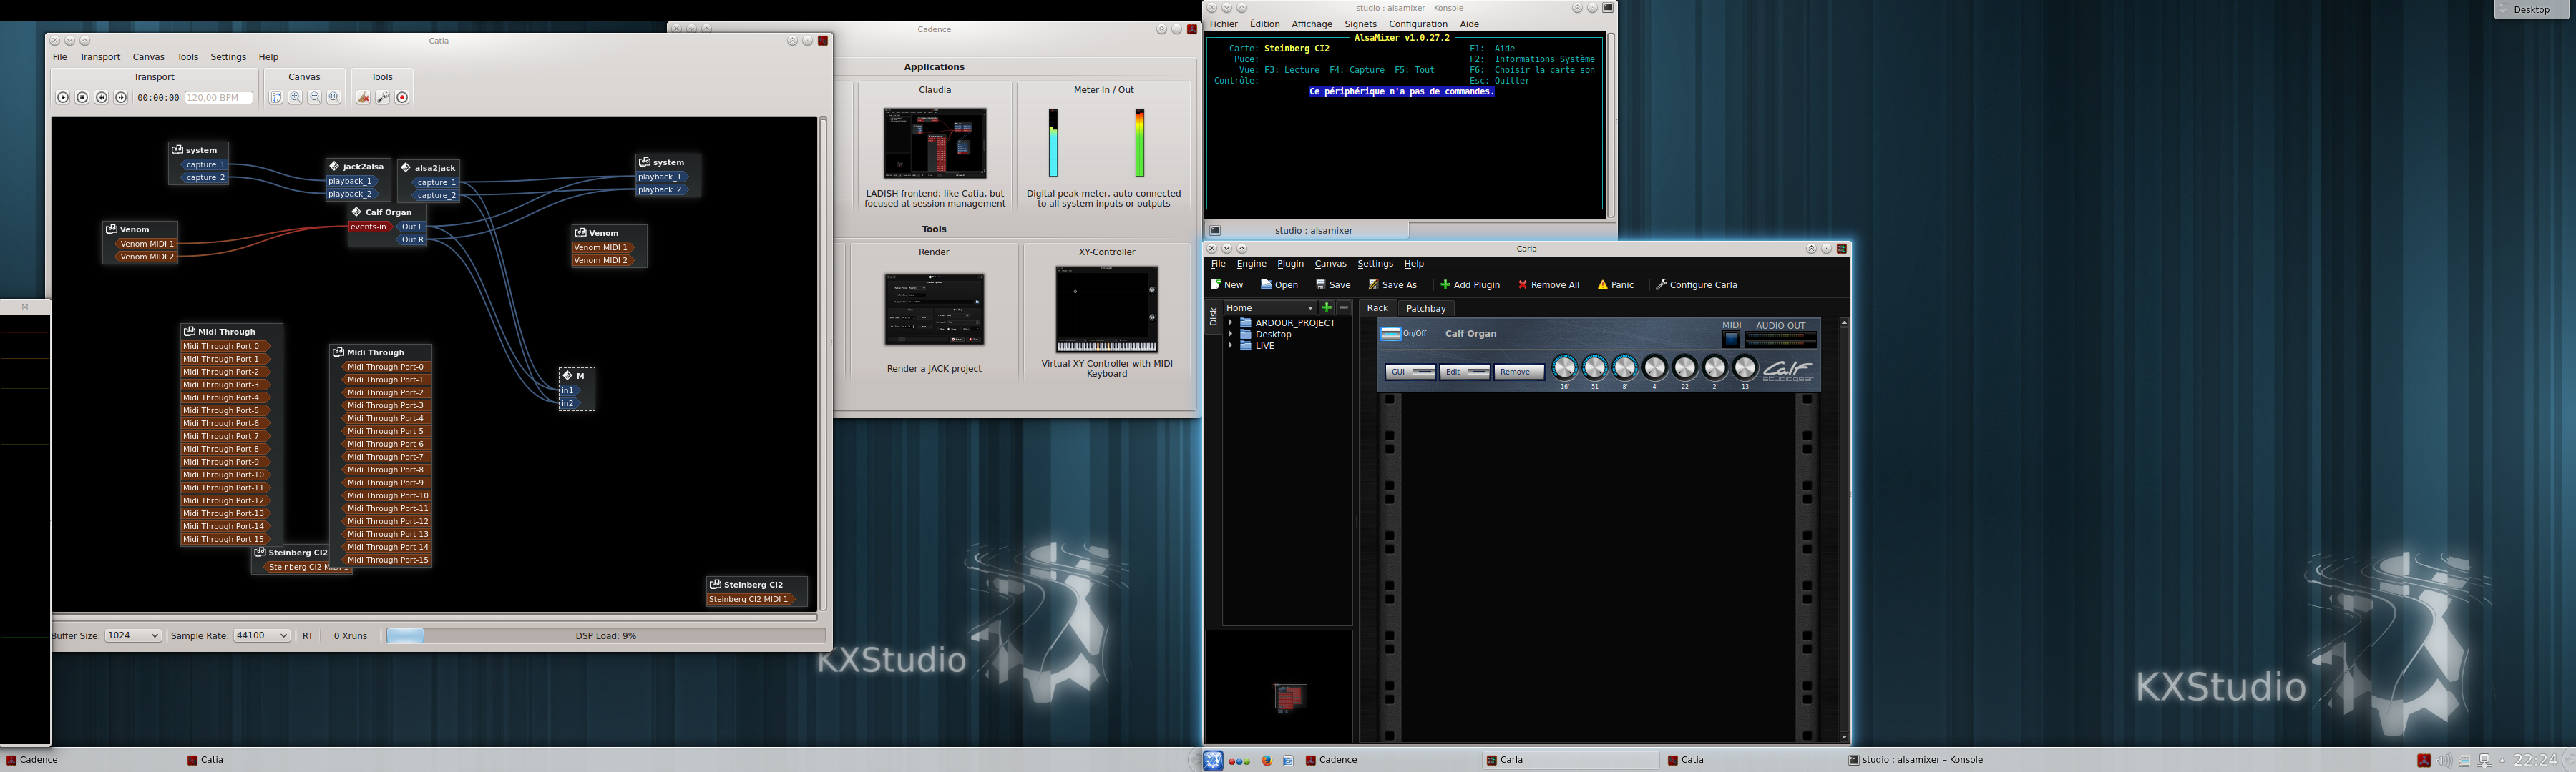
Task: Click the 16' drawbar knob
Action: 1564,367
